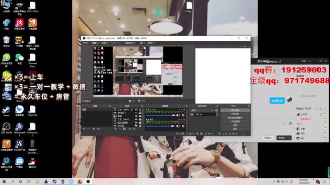Click source Properties button below preview
330x185 pixels.
132,101
